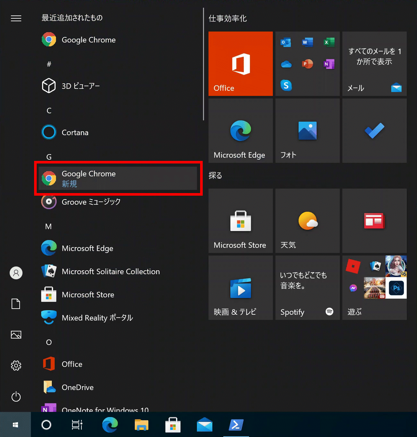Click the 探る group title
This screenshot has width=417, height=437.
pyautogui.click(x=215, y=175)
